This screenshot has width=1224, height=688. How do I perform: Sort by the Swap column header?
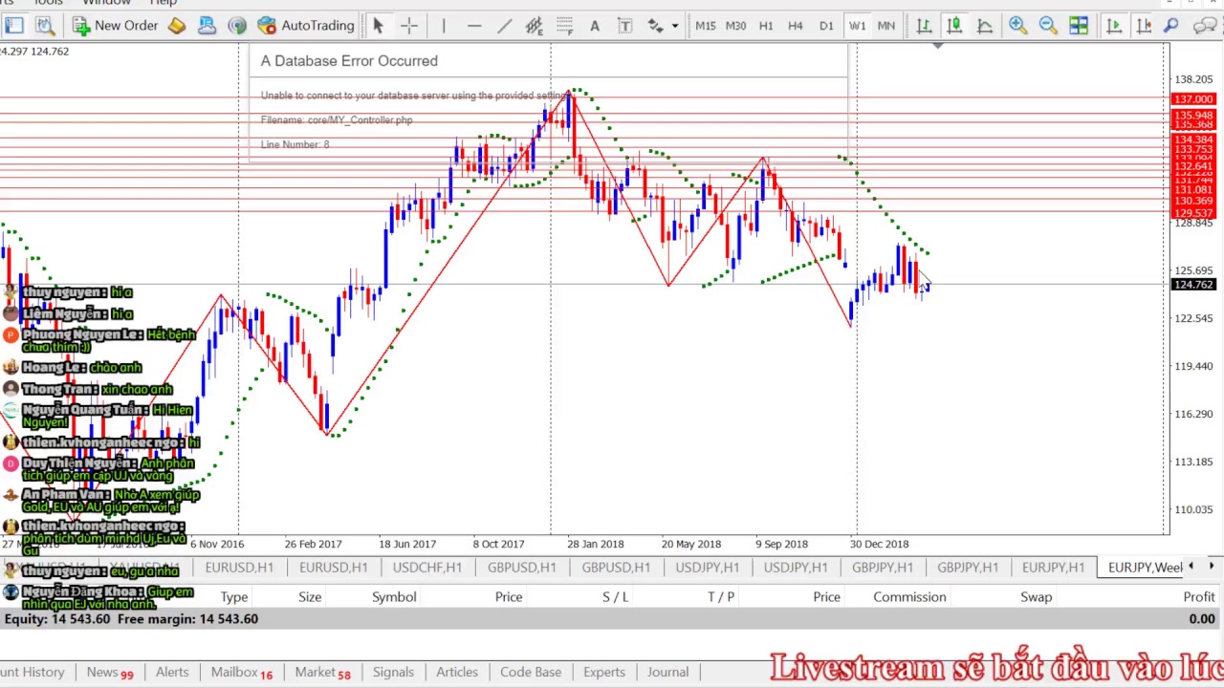1036,596
